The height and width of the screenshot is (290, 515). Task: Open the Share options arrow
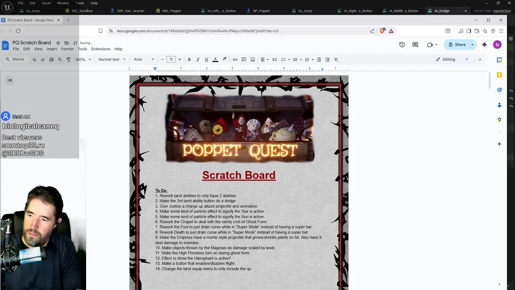point(472,45)
